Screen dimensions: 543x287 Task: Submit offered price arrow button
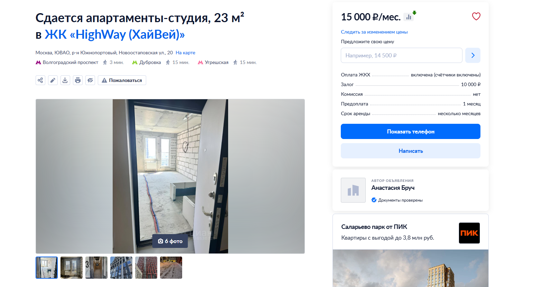tap(473, 55)
